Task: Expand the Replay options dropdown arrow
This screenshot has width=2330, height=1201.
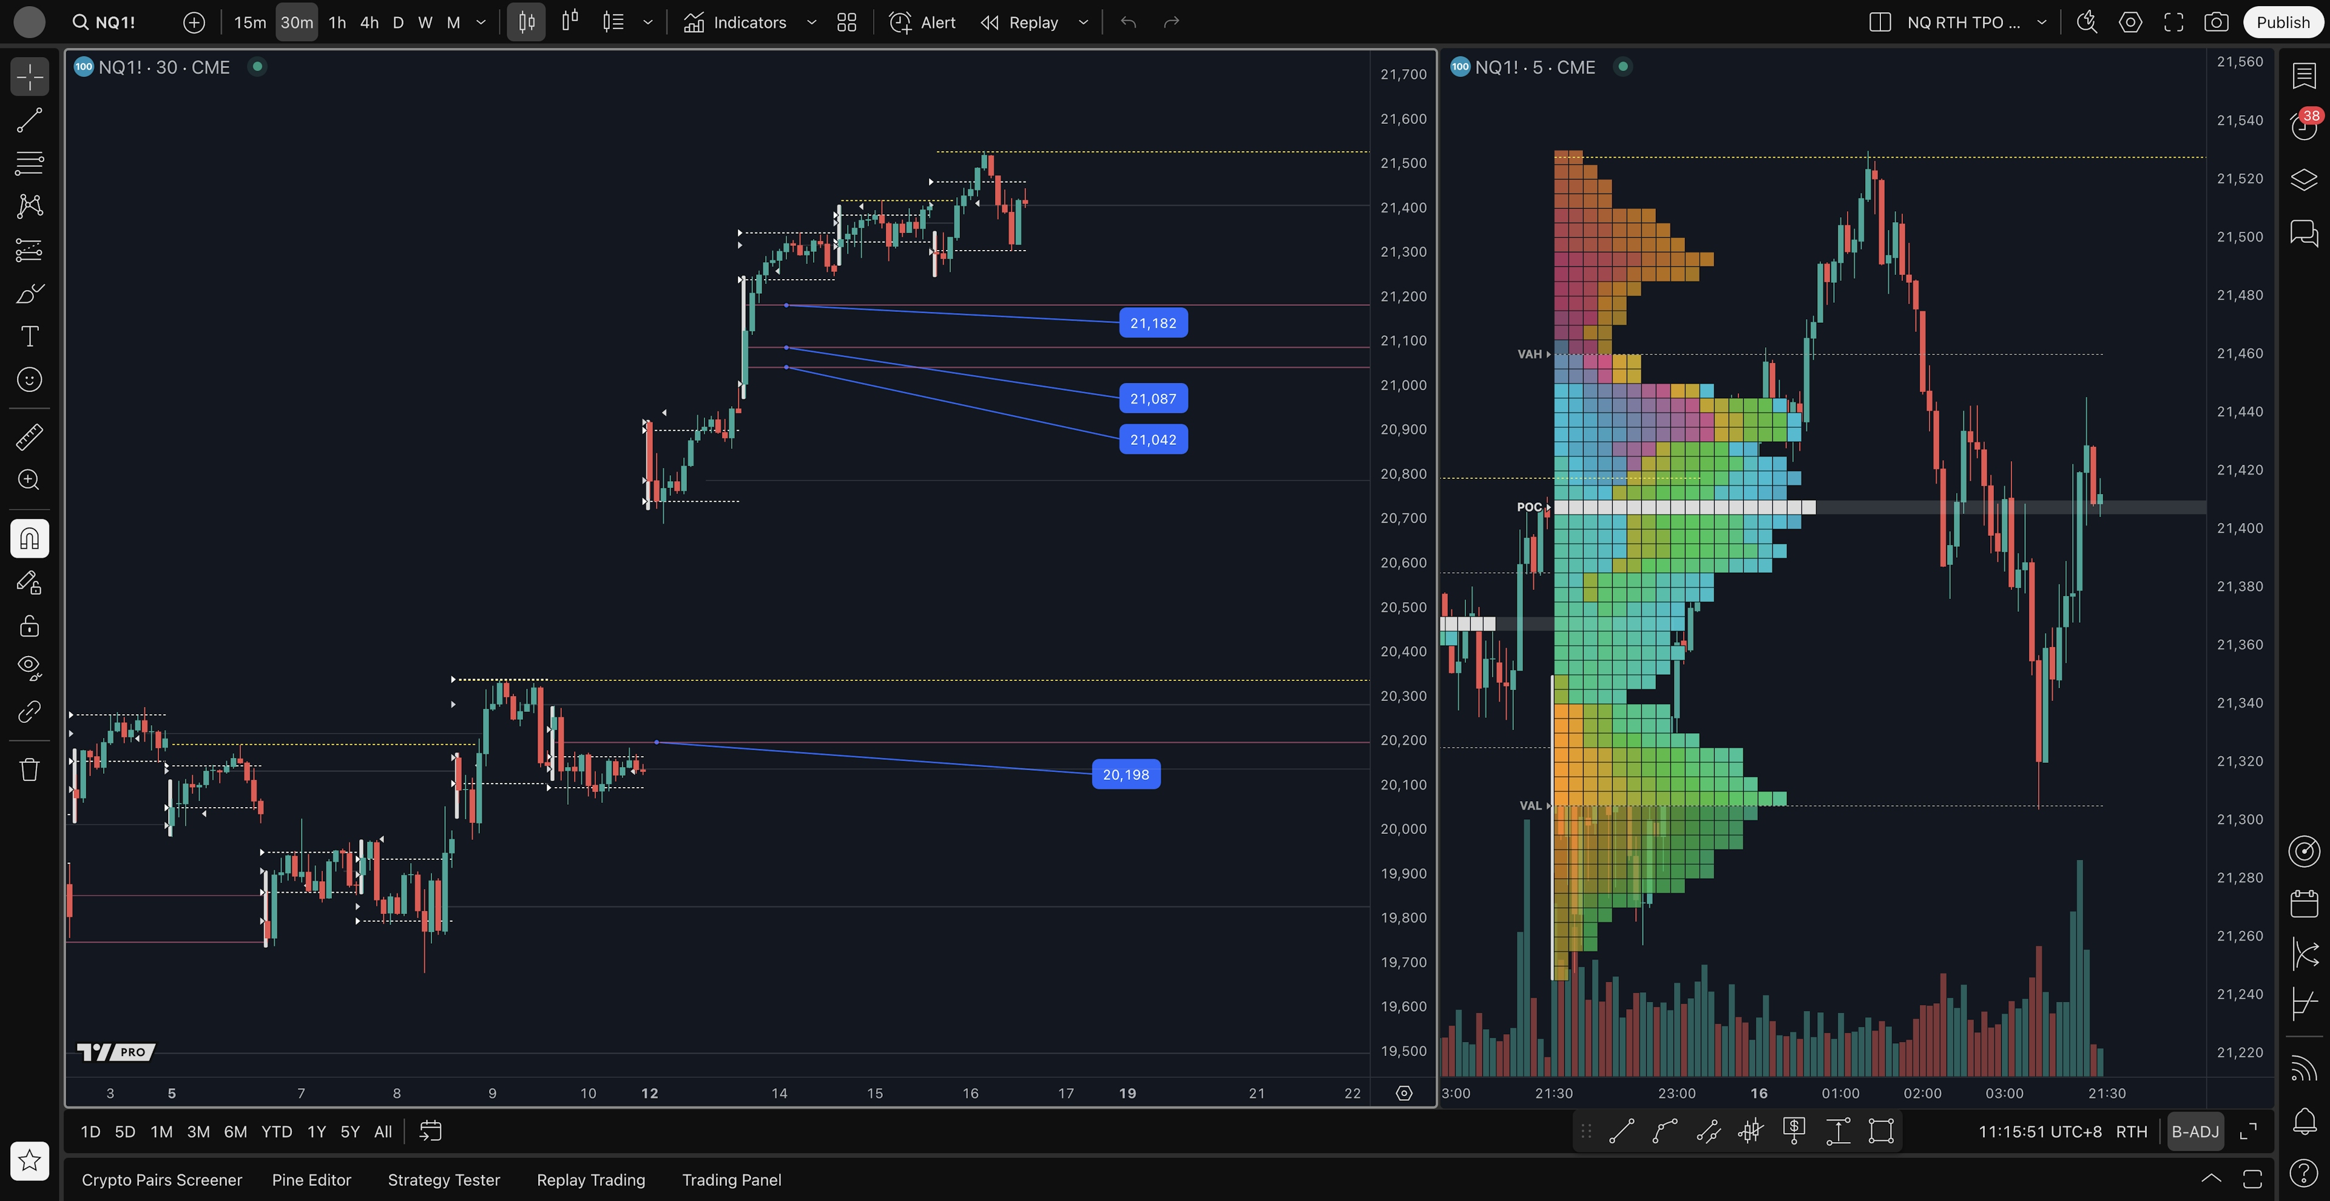Action: point(1082,22)
